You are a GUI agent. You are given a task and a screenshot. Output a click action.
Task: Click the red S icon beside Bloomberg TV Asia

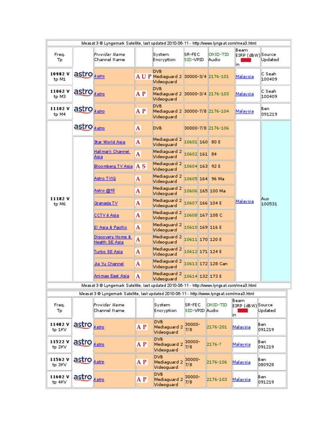click(144, 166)
